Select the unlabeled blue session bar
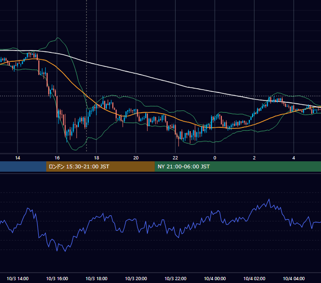The image size is (321, 283). click(x=23, y=166)
